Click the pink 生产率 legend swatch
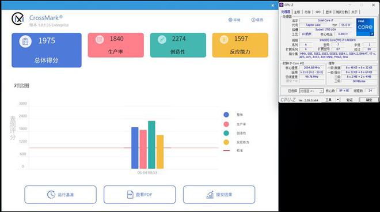380x212 pixels. tap(226, 124)
